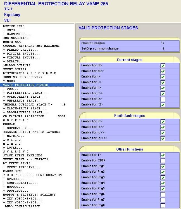Check the Enable for Prg8 box
This screenshot has height=209, width=181.
coord(163,205)
